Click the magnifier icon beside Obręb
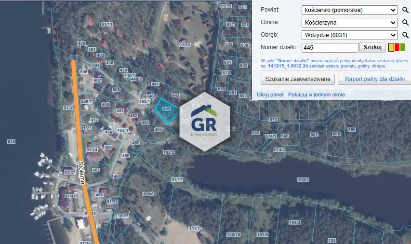411x244 pixels. point(405,35)
